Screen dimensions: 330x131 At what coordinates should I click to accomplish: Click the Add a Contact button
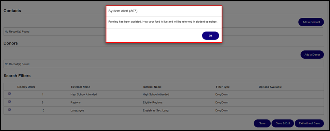coord(311,22)
